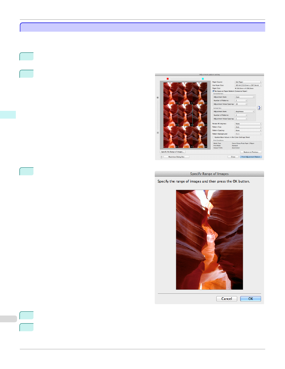285x369 pixels.
Task: Enable Update Base Values in Color Settings Sheet
Action: (213, 137)
